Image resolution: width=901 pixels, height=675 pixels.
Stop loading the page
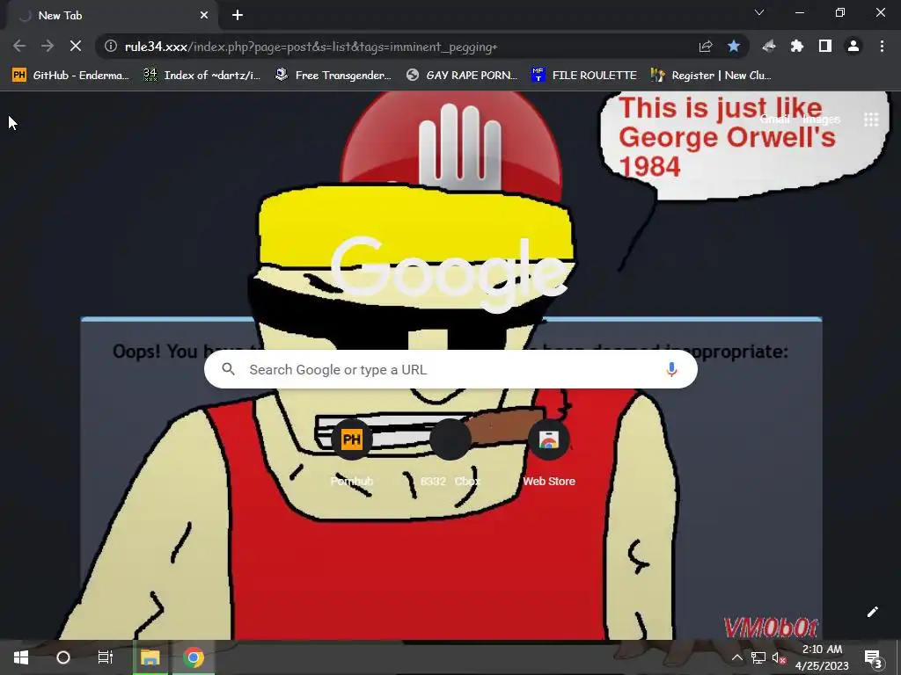(x=76, y=46)
